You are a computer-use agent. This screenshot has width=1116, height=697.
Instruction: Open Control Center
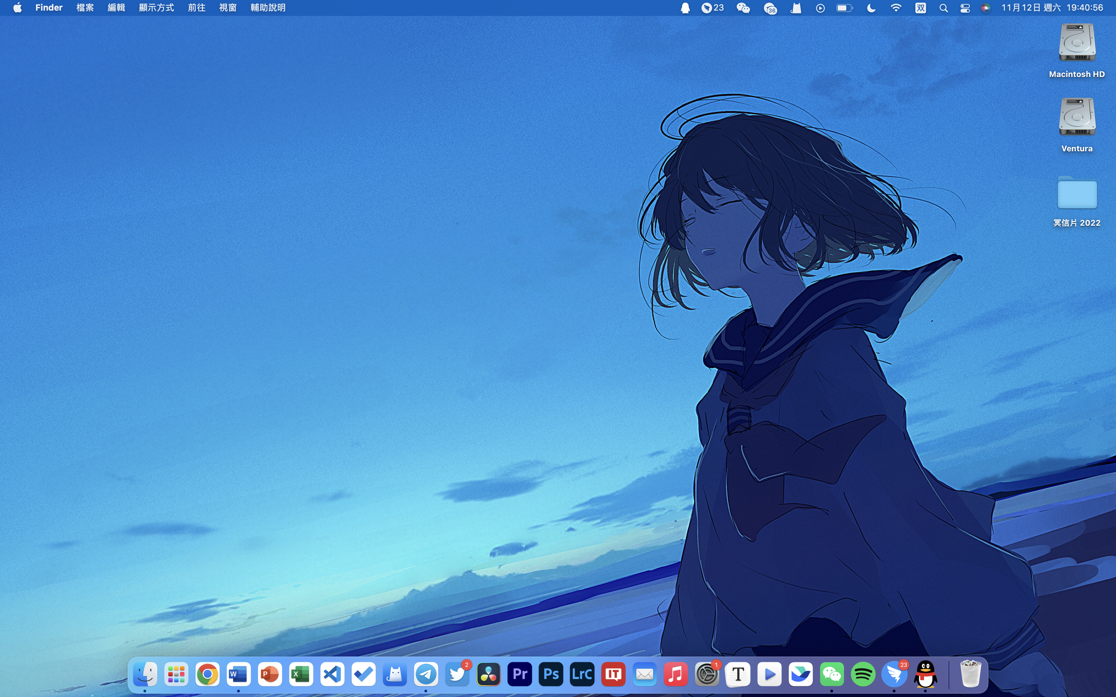click(965, 8)
